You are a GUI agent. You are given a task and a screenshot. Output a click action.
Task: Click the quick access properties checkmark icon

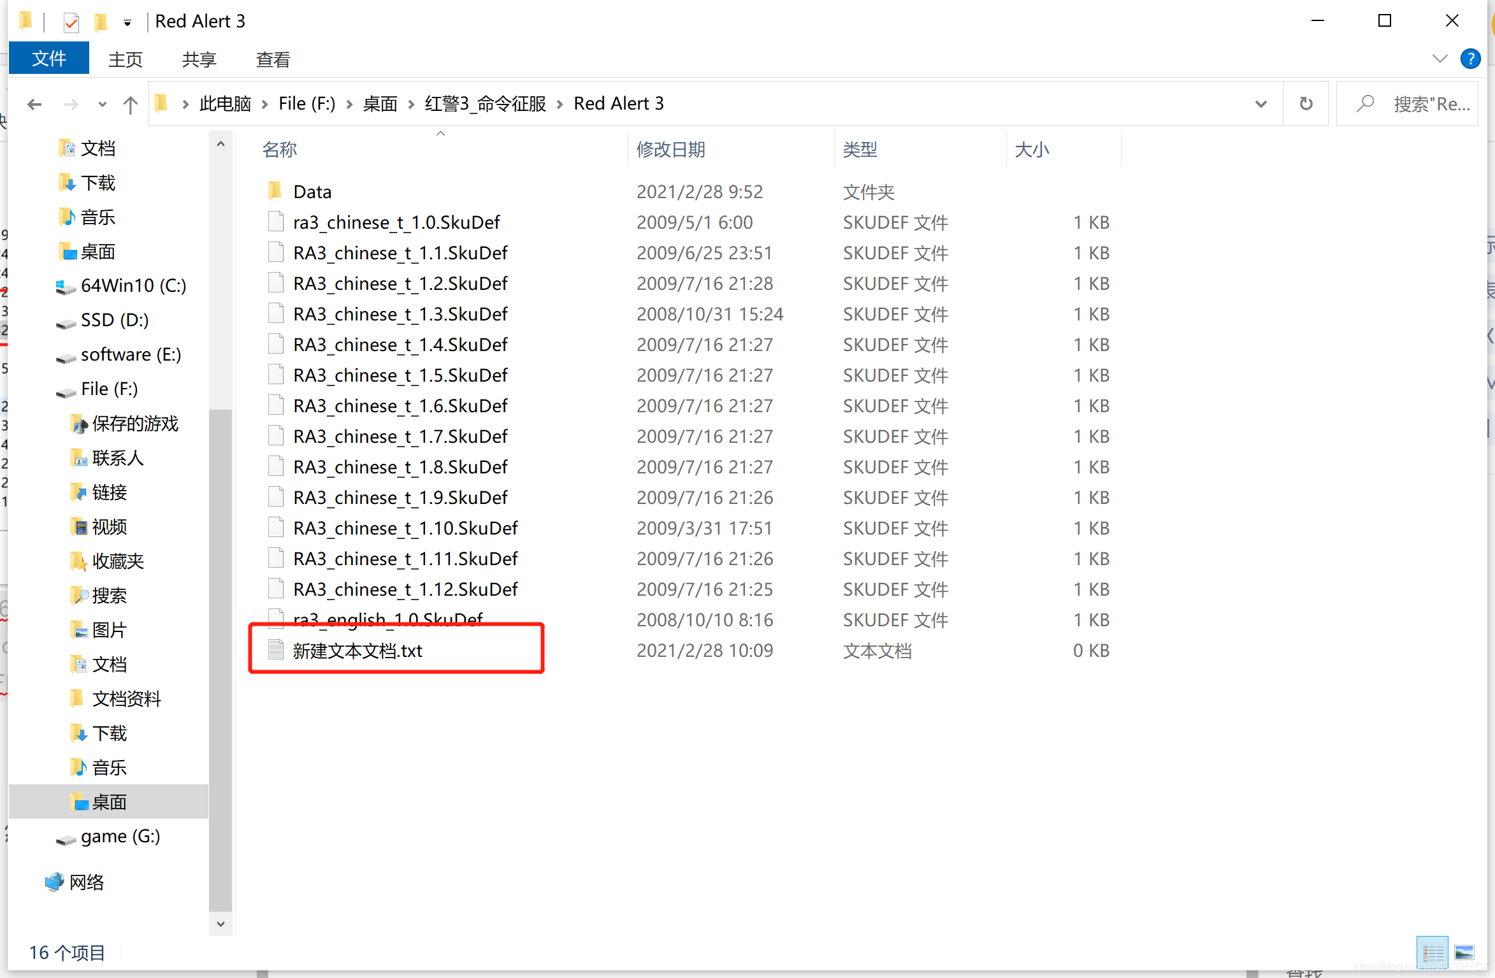coord(71,23)
